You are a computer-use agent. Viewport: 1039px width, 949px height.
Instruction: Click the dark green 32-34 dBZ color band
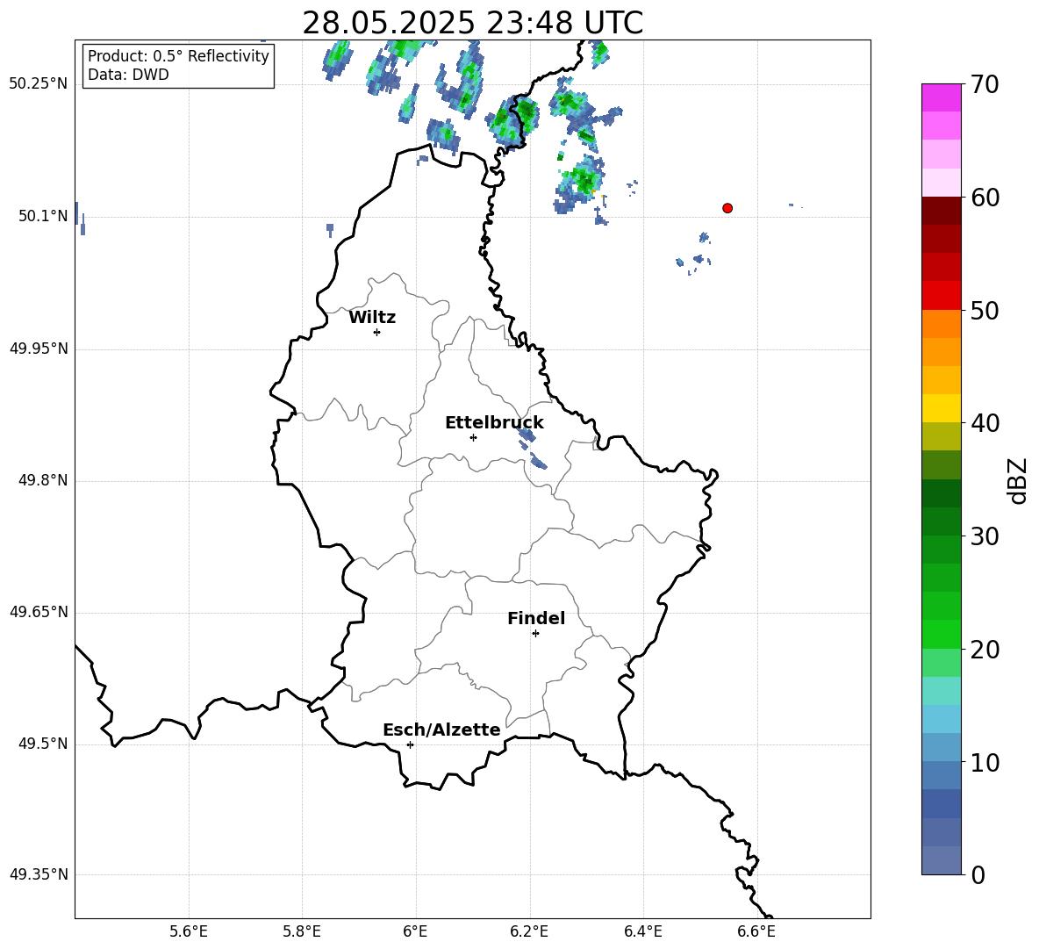coord(941,493)
